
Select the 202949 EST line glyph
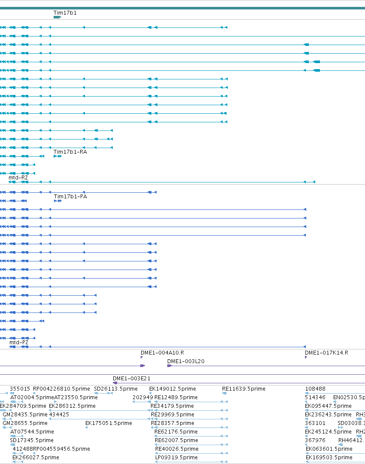(142, 402)
